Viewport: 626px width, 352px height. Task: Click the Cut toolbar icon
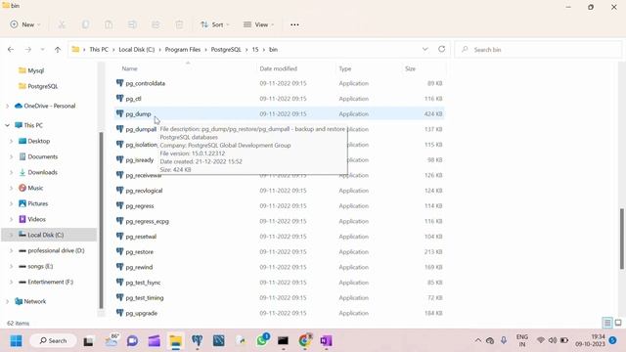pos(62,24)
